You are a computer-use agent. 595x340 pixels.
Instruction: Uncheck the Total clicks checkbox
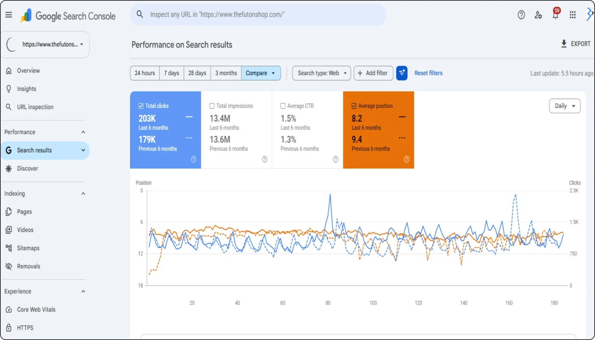tap(141, 106)
